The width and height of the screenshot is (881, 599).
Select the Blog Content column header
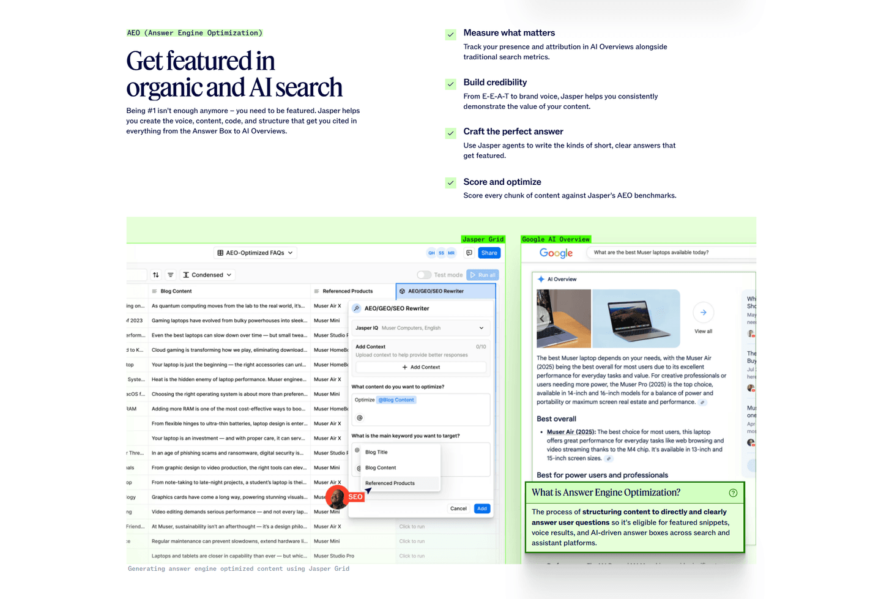(x=230, y=291)
